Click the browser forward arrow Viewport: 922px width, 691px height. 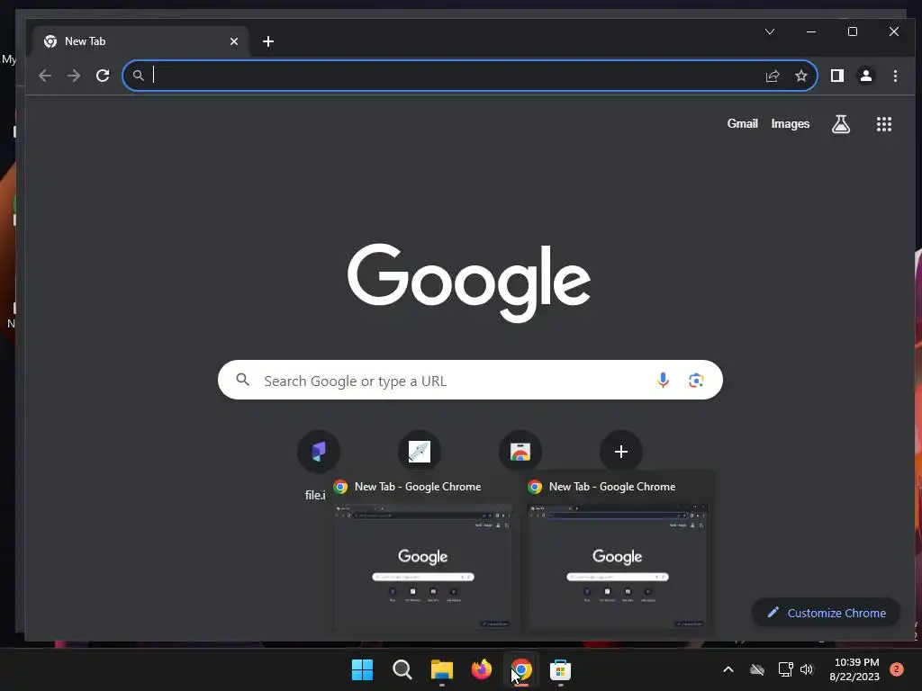pyautogui.click(x=74, y=76)
